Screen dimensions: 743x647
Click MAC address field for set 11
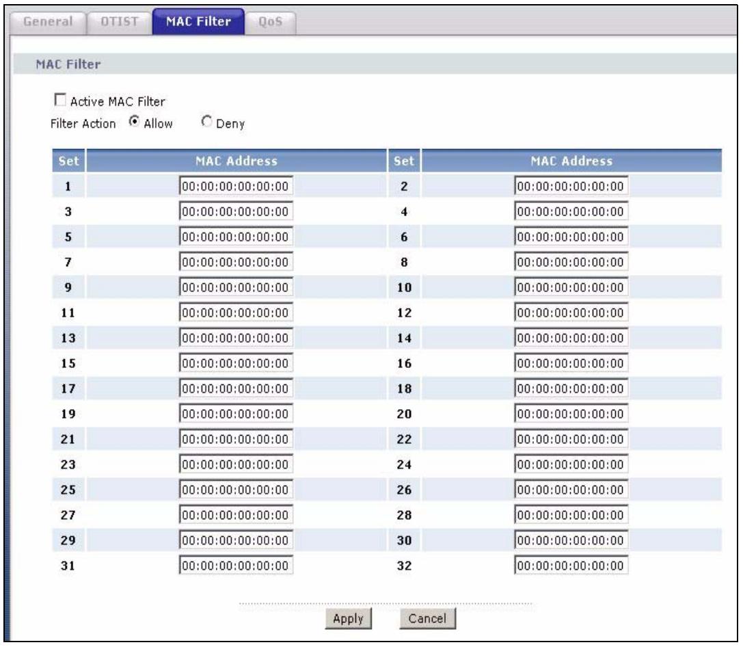click(x=236, y=313)
